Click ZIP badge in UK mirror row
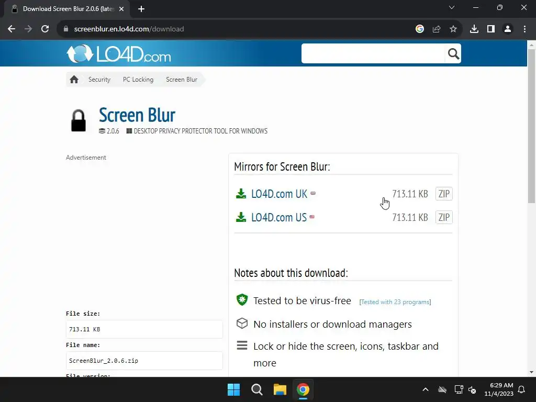The height and width of the screenshot is (402, 536). pyautogui.click(x=444, y=194)
